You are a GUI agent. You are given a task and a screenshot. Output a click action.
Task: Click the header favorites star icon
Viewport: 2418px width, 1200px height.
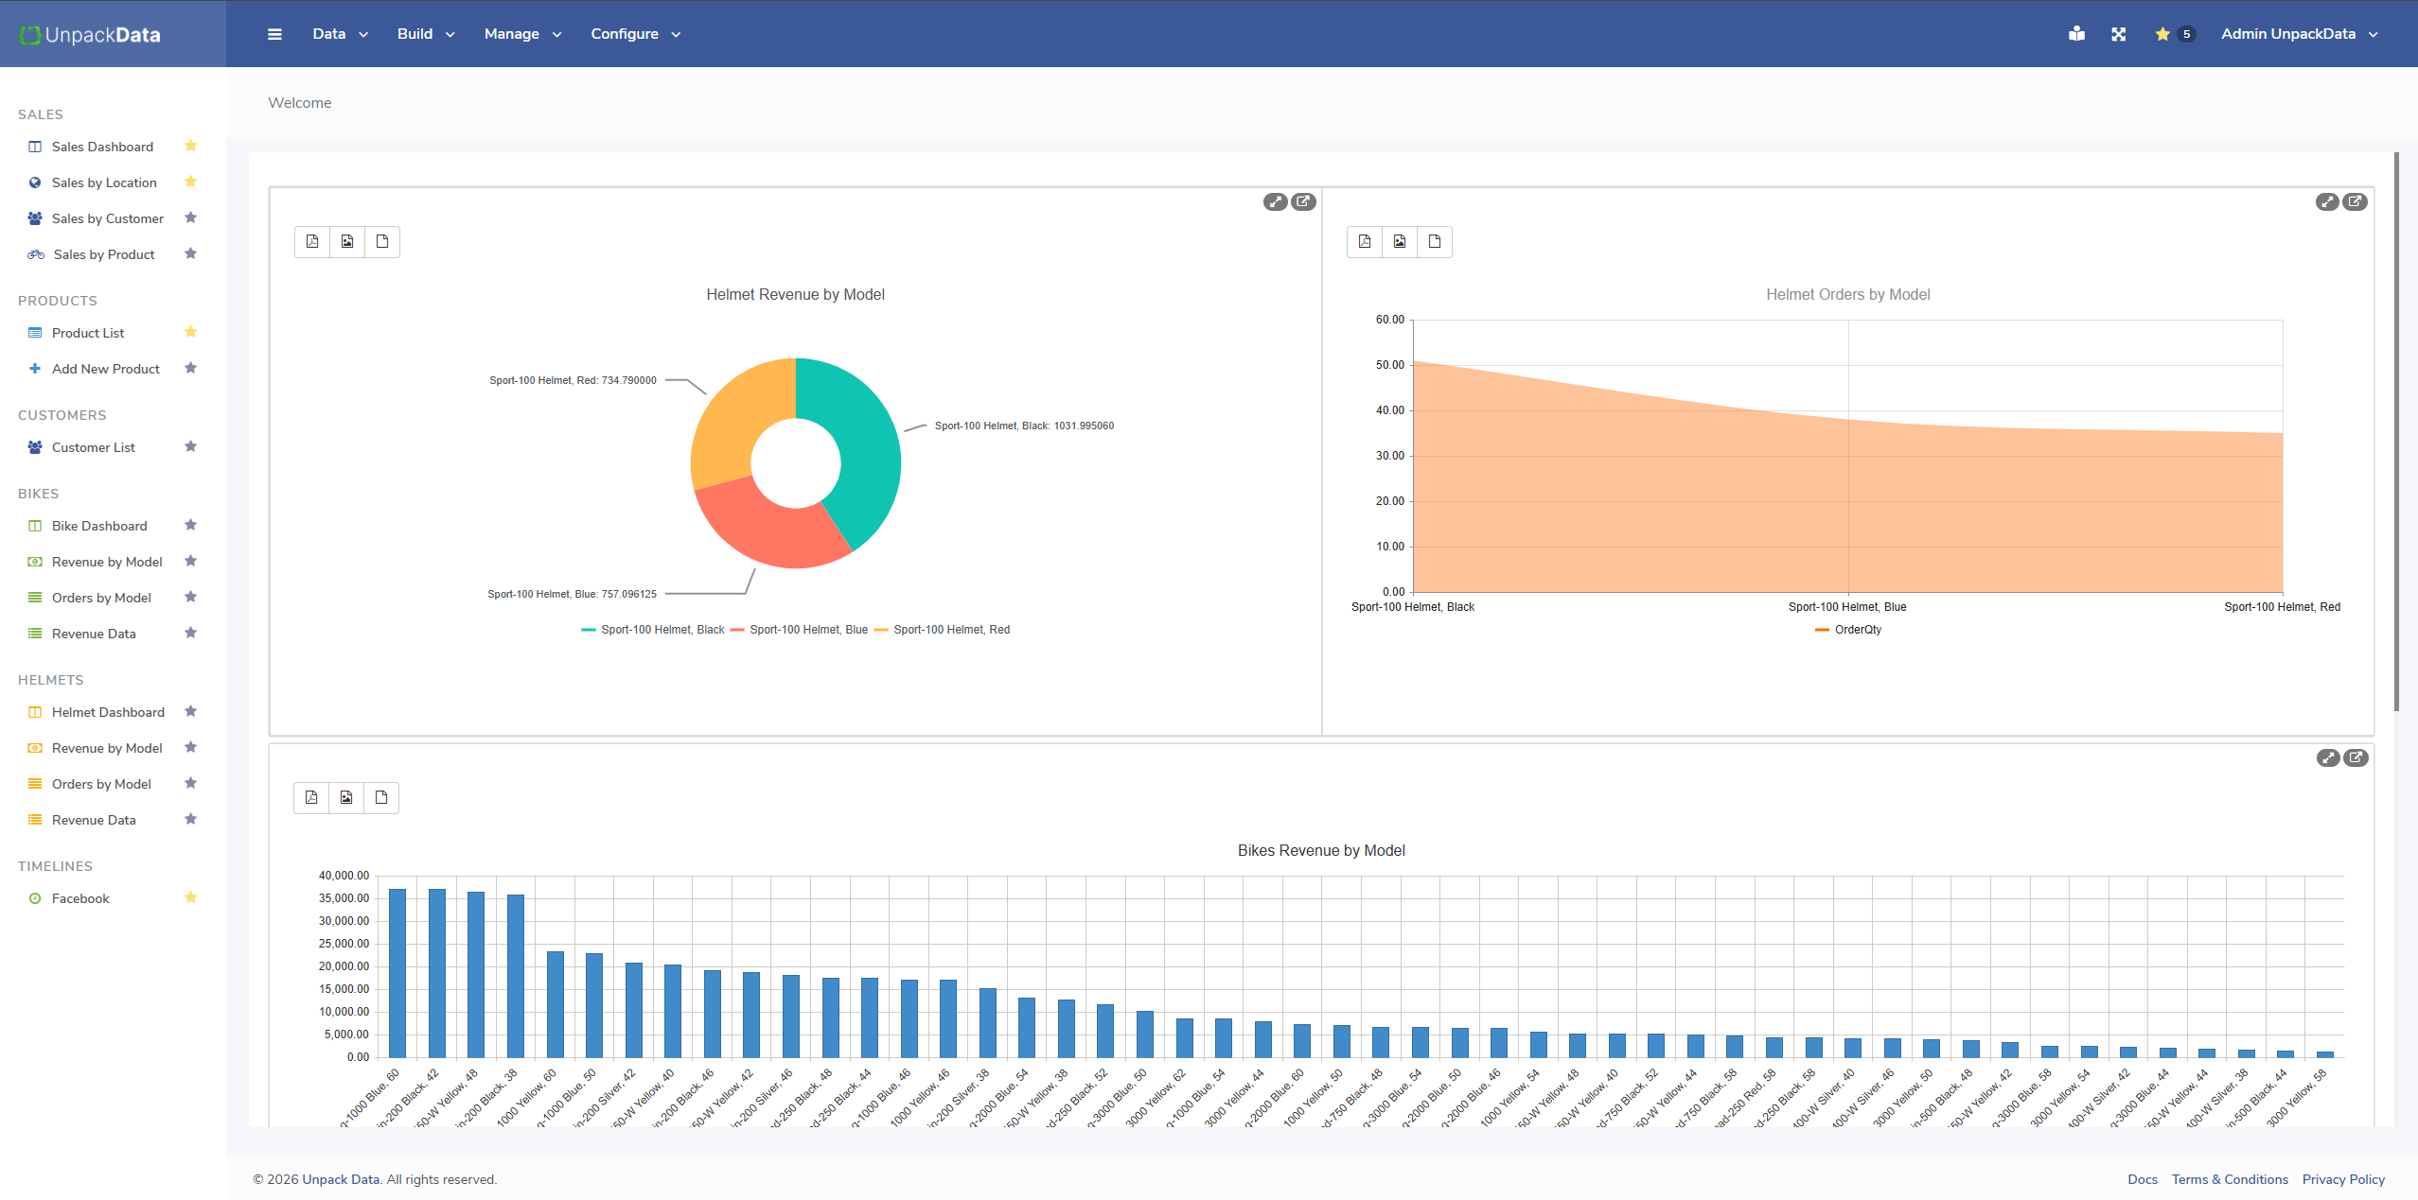pyautogui.click(x=2162, y=34)
